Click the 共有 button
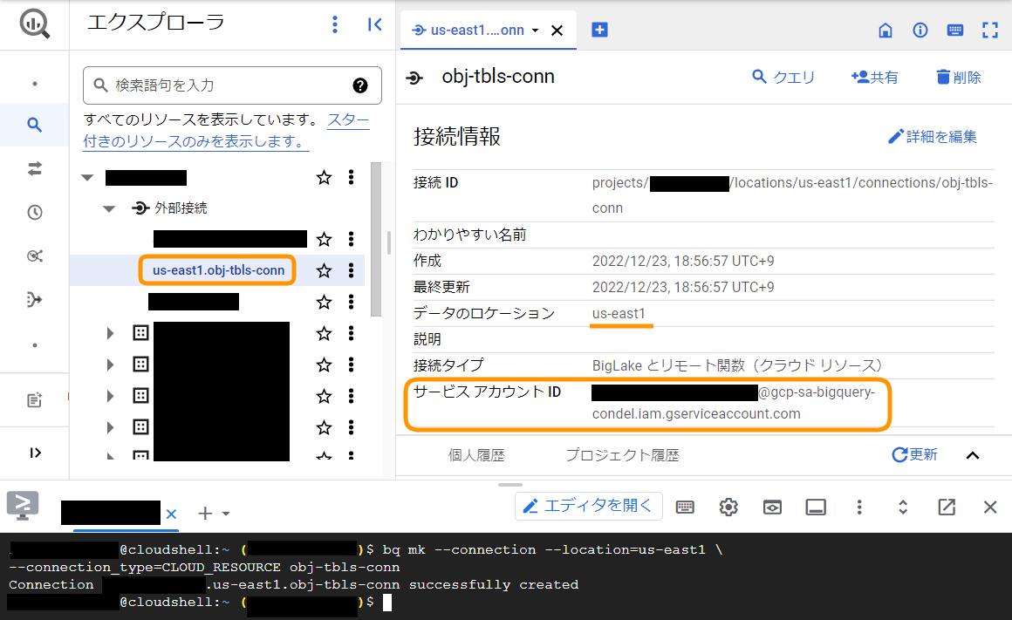1012x620 pixels. pos(874,78)
